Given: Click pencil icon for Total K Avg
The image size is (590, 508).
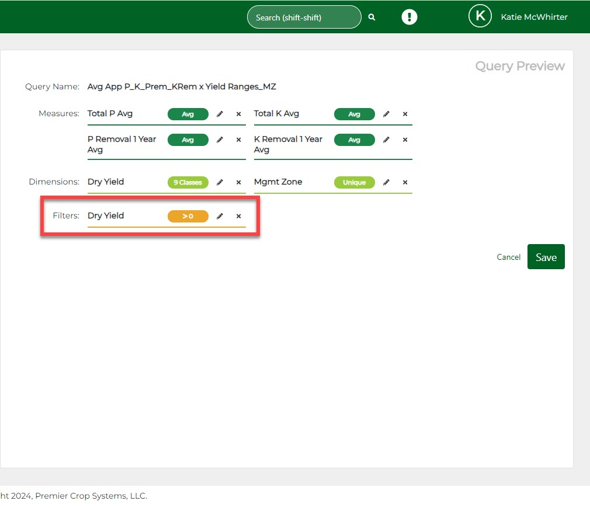Looking at the screenshot, I should (386, 114).
